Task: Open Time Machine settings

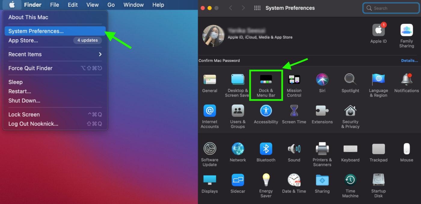Action: click(350, 182)
